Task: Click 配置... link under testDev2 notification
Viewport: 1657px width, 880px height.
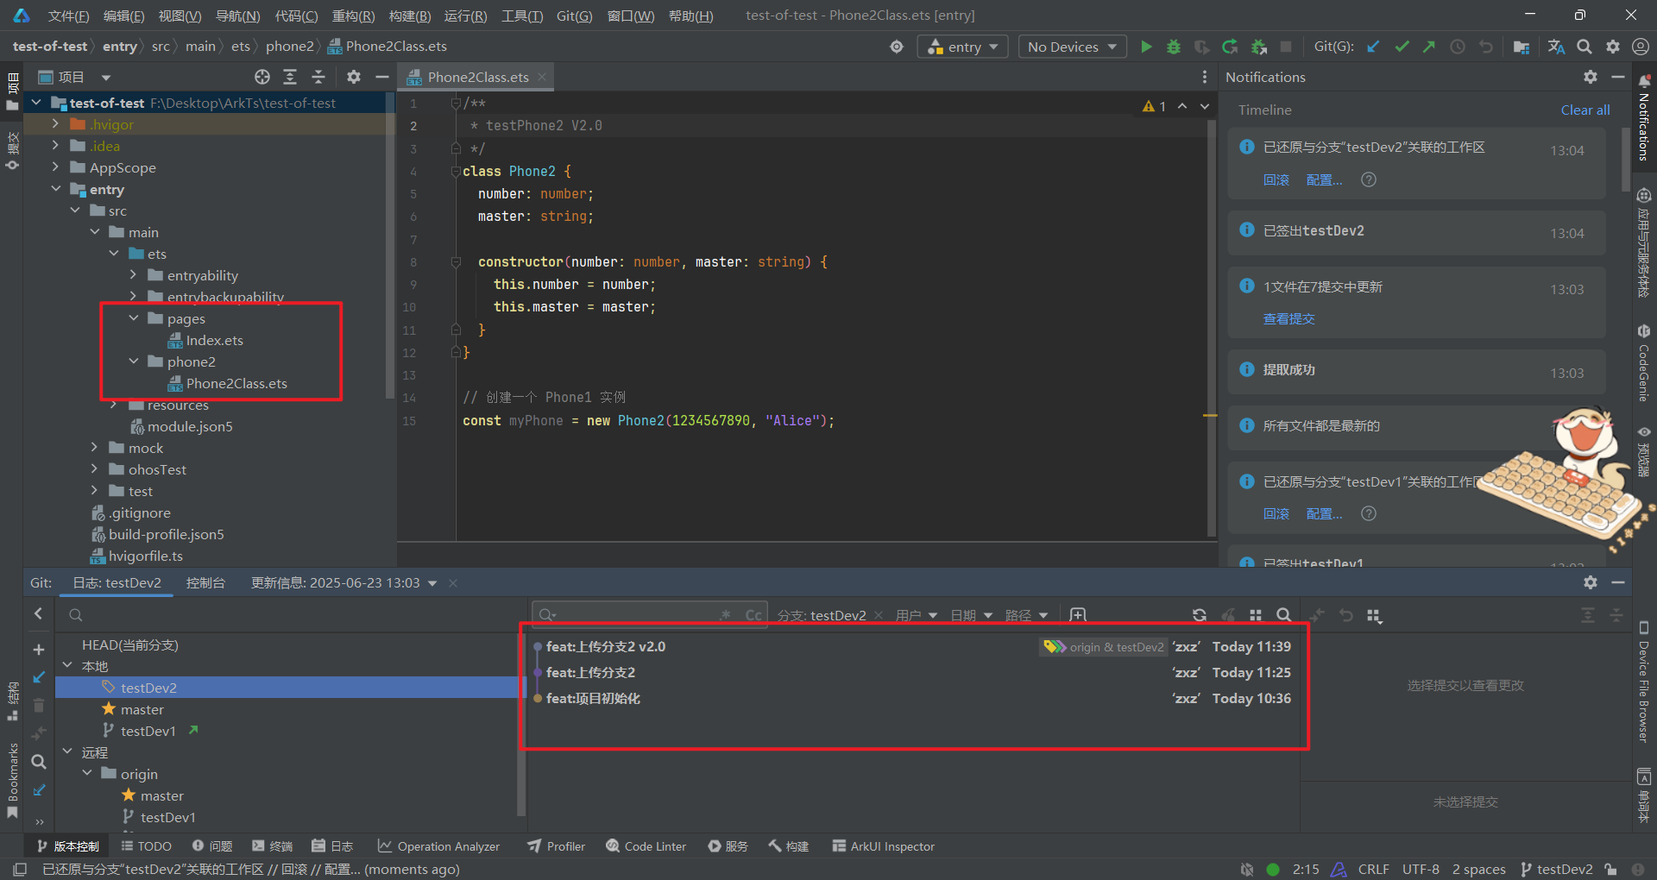Action: coord(1325,179)
